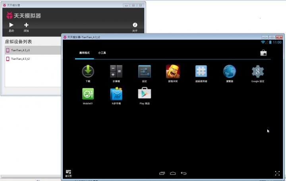
Task: Open the shop bag icon in app drawer
Action: pos(263,53)
